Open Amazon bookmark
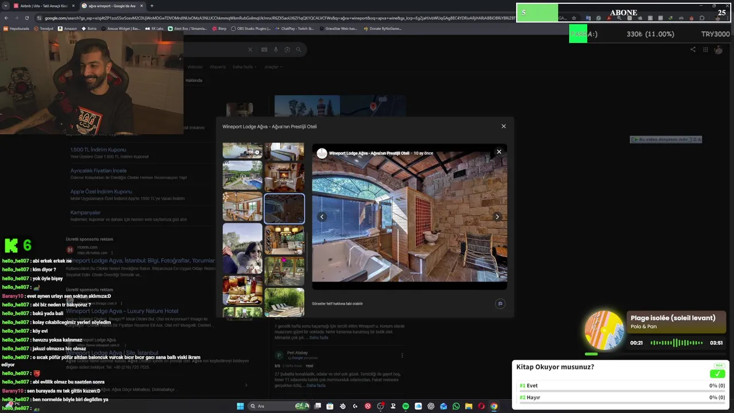The width and height of the screenshot is (734, 413). (68, 28)
